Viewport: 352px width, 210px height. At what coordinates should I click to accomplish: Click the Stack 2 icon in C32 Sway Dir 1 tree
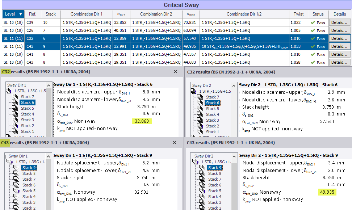(x=15, y=126)
